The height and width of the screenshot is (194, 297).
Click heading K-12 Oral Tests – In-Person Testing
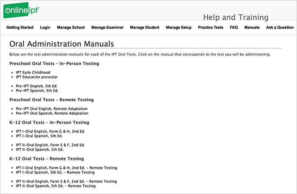click(x=49, y=122)
